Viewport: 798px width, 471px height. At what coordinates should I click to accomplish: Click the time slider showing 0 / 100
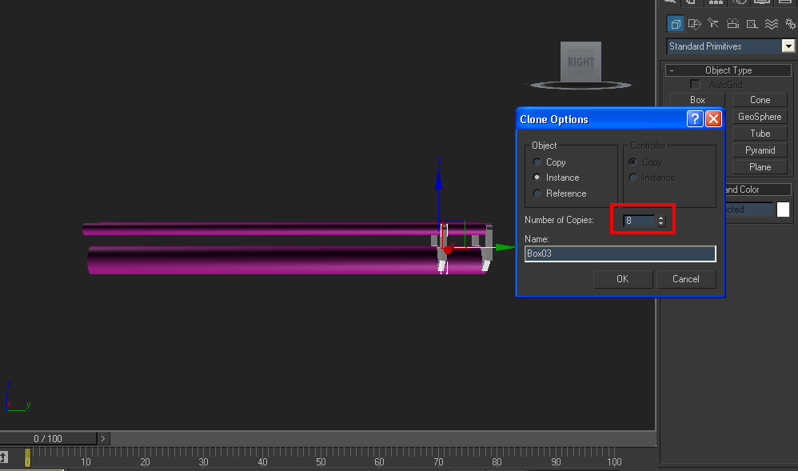point(48,438)
